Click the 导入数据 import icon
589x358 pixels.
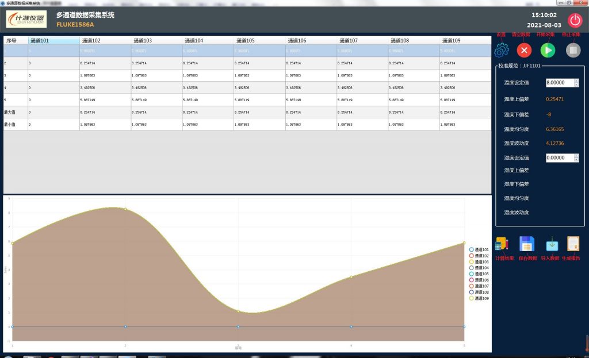click(552, 244)
